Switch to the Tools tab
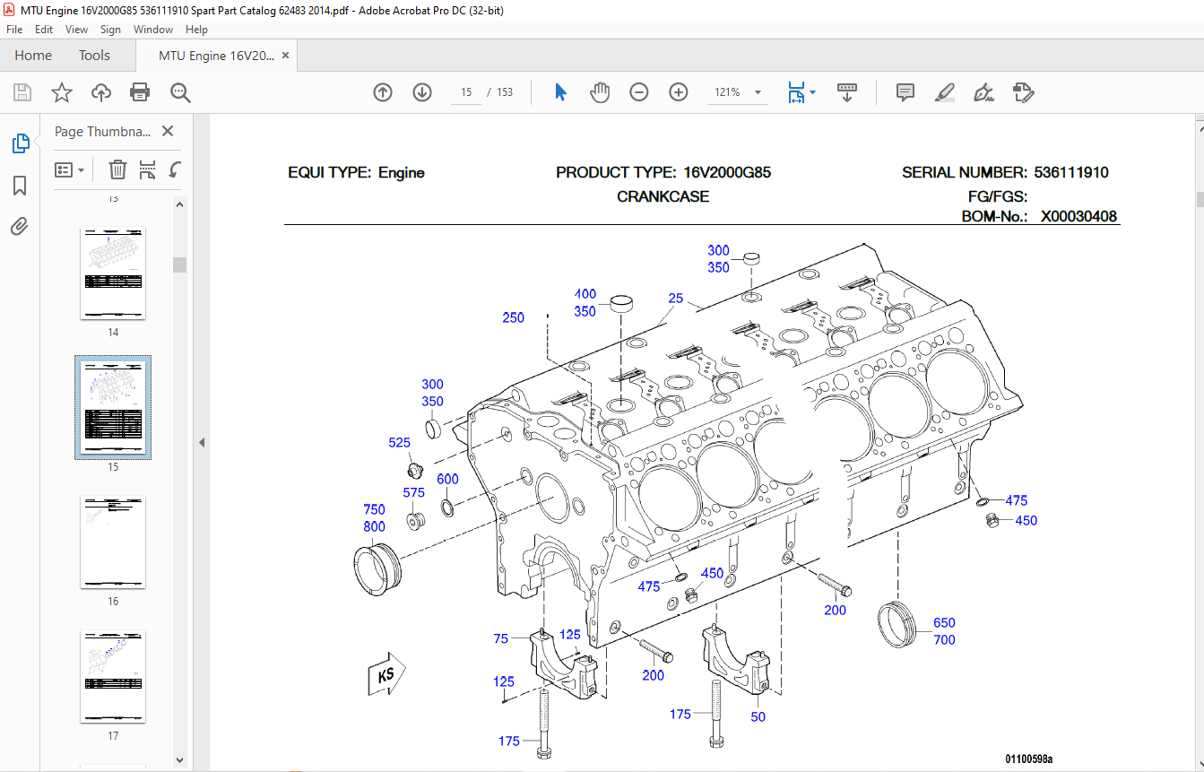The image size is (1204, 772). (x=94, y=55)
